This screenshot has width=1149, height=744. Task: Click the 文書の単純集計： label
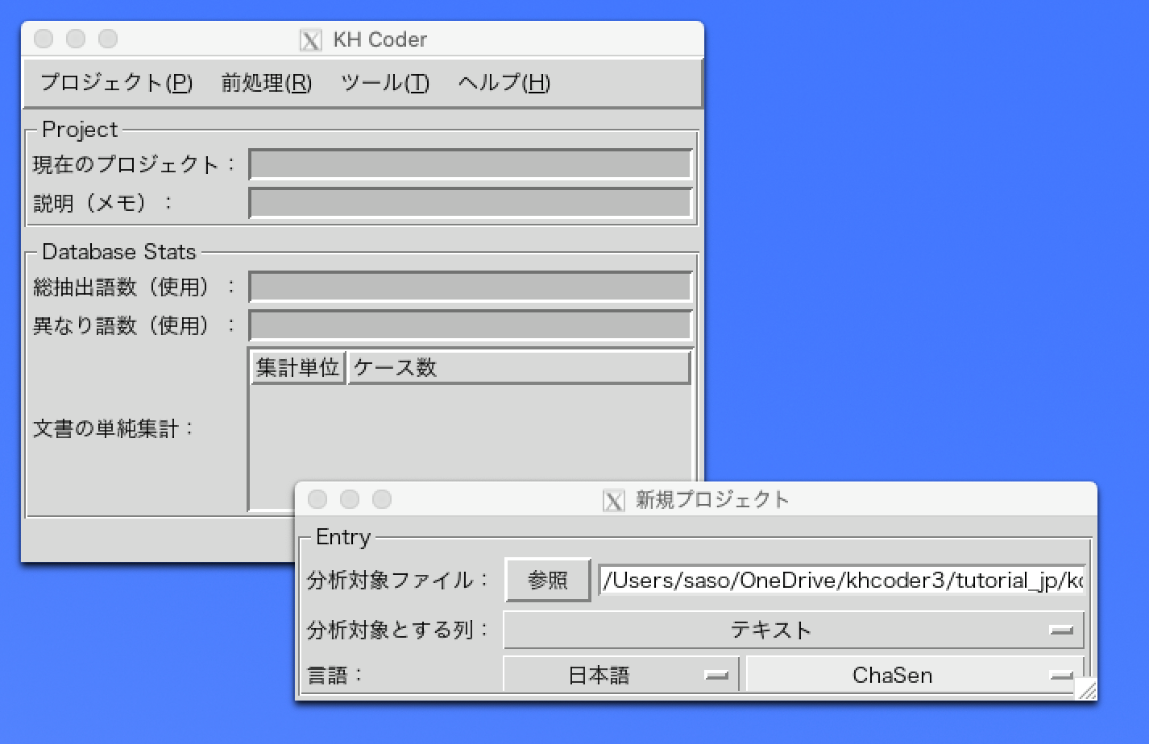coord(114,428)
